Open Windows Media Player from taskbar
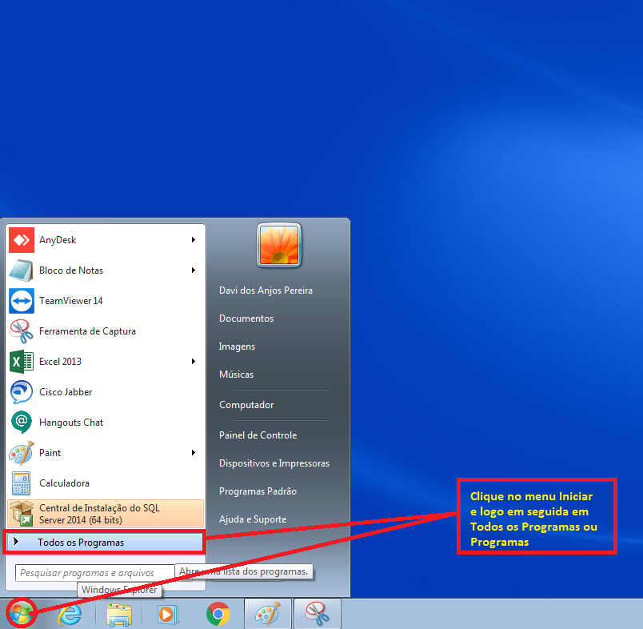This screenshot has width=643, height=629. pos(168,615)
